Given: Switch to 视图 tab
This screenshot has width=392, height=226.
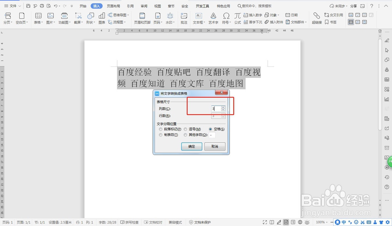Looking at the screenshot, I should point(158,6).
